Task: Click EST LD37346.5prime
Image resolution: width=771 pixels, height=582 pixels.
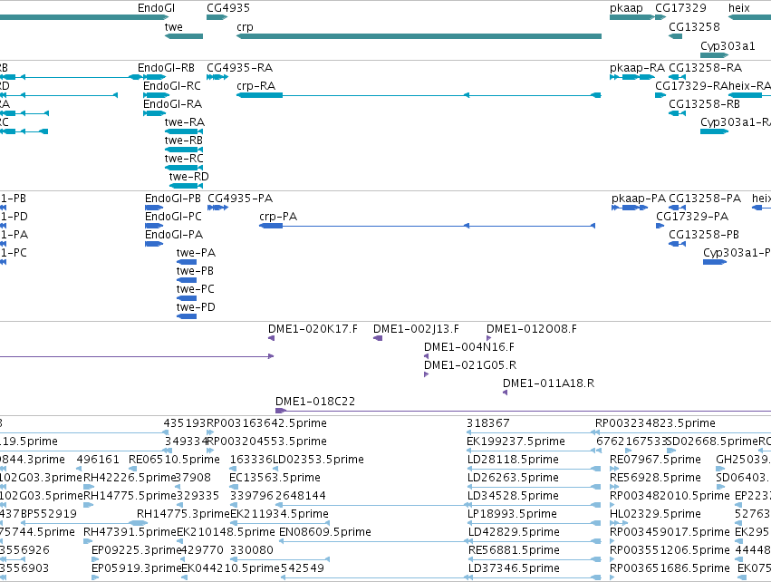Action: (534, 577)
